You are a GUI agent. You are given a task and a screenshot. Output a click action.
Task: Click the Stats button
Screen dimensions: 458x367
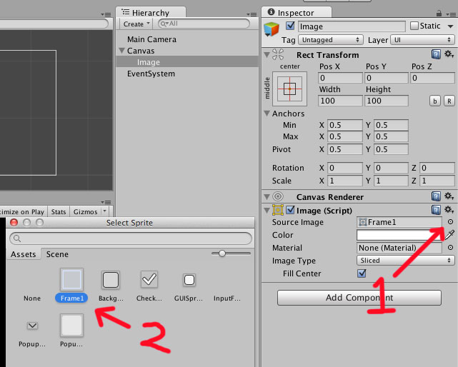[x=59, y=211]
